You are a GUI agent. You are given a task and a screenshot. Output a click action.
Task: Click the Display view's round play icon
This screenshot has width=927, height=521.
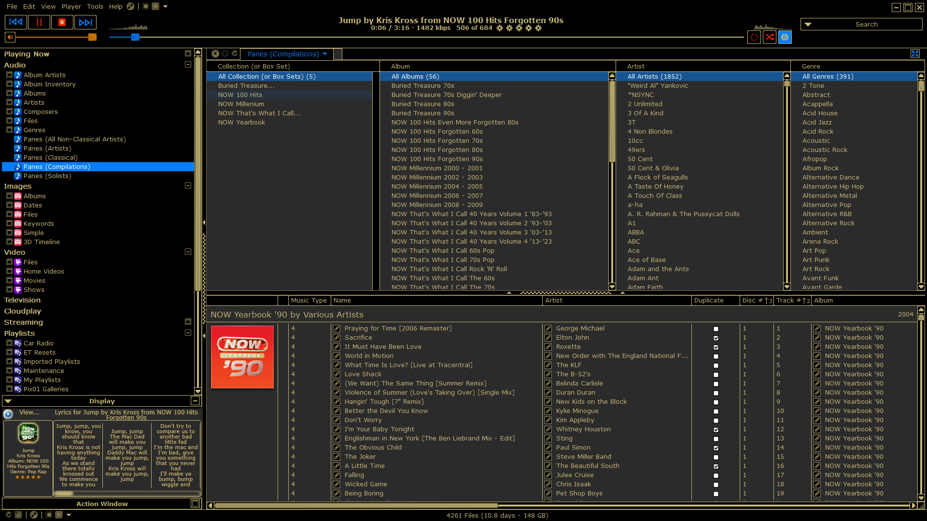click(x=8, y=414)
